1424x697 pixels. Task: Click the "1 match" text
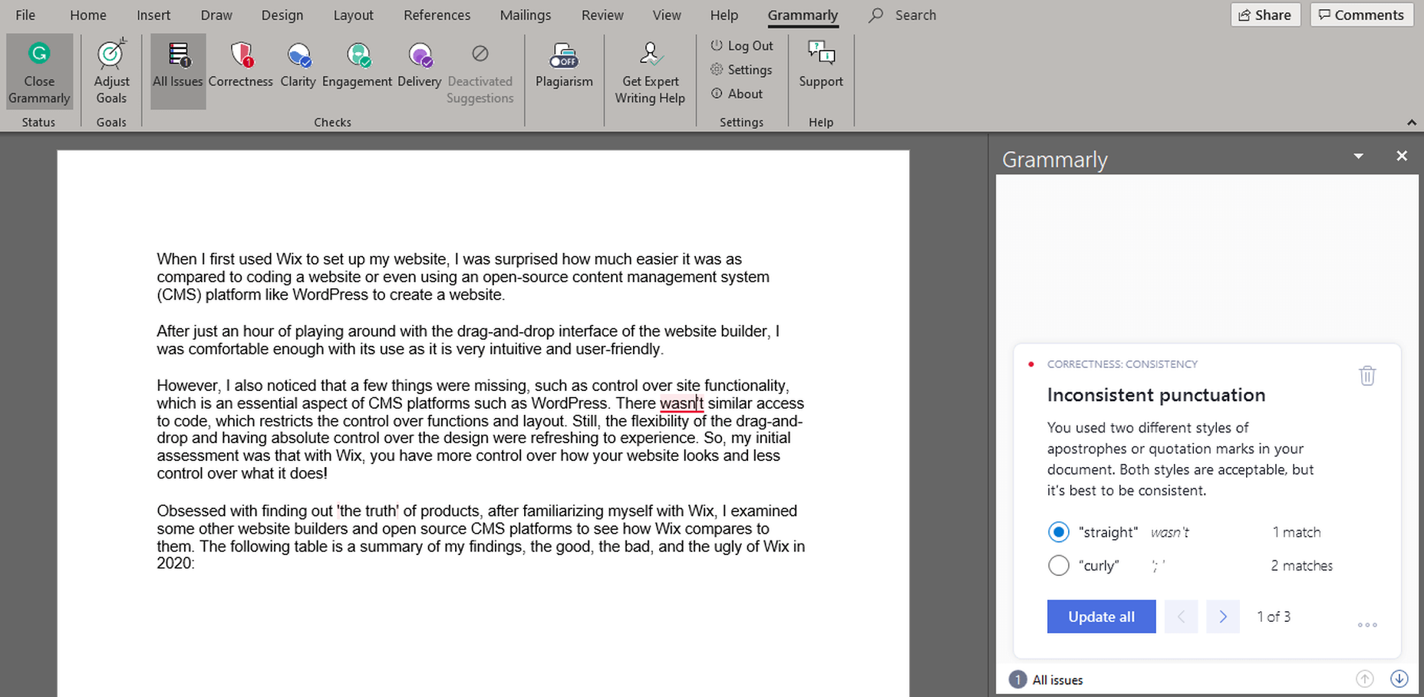click(1297, 532)
